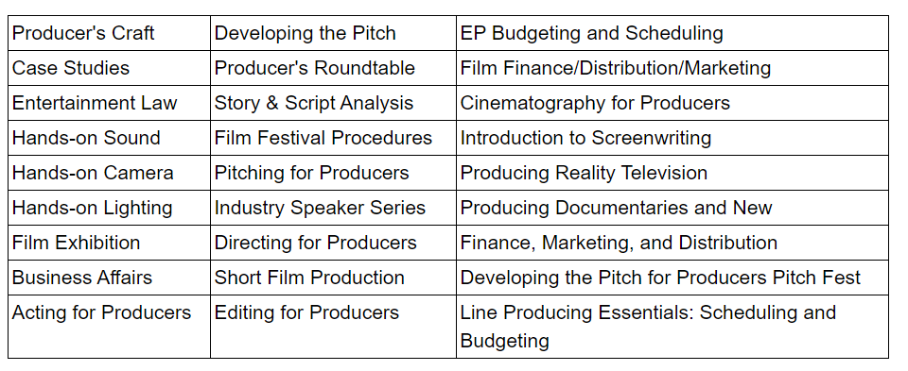Click the Hands-on Camera cell
This screenshot has height=371, width=908.
pos(109,173)
